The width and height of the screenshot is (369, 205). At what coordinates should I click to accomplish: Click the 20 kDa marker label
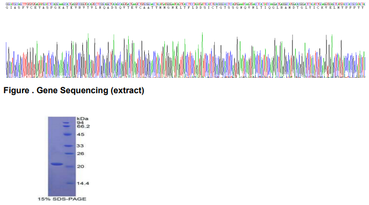pos(80,166)
